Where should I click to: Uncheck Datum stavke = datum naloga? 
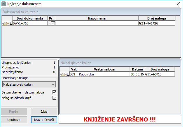pyautogui.click(x=54, y=92)
